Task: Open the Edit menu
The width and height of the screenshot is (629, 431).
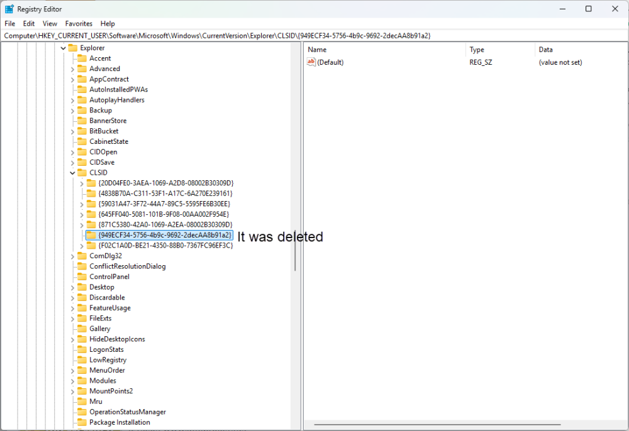Action: tap(29, 23)
